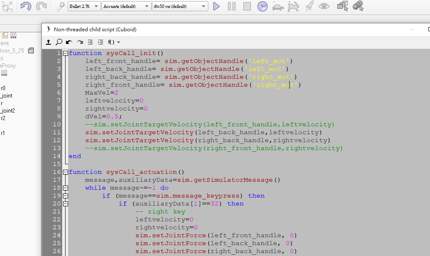
Task: Toggle visualization with the eye icon
Action: tap(324, 6)
